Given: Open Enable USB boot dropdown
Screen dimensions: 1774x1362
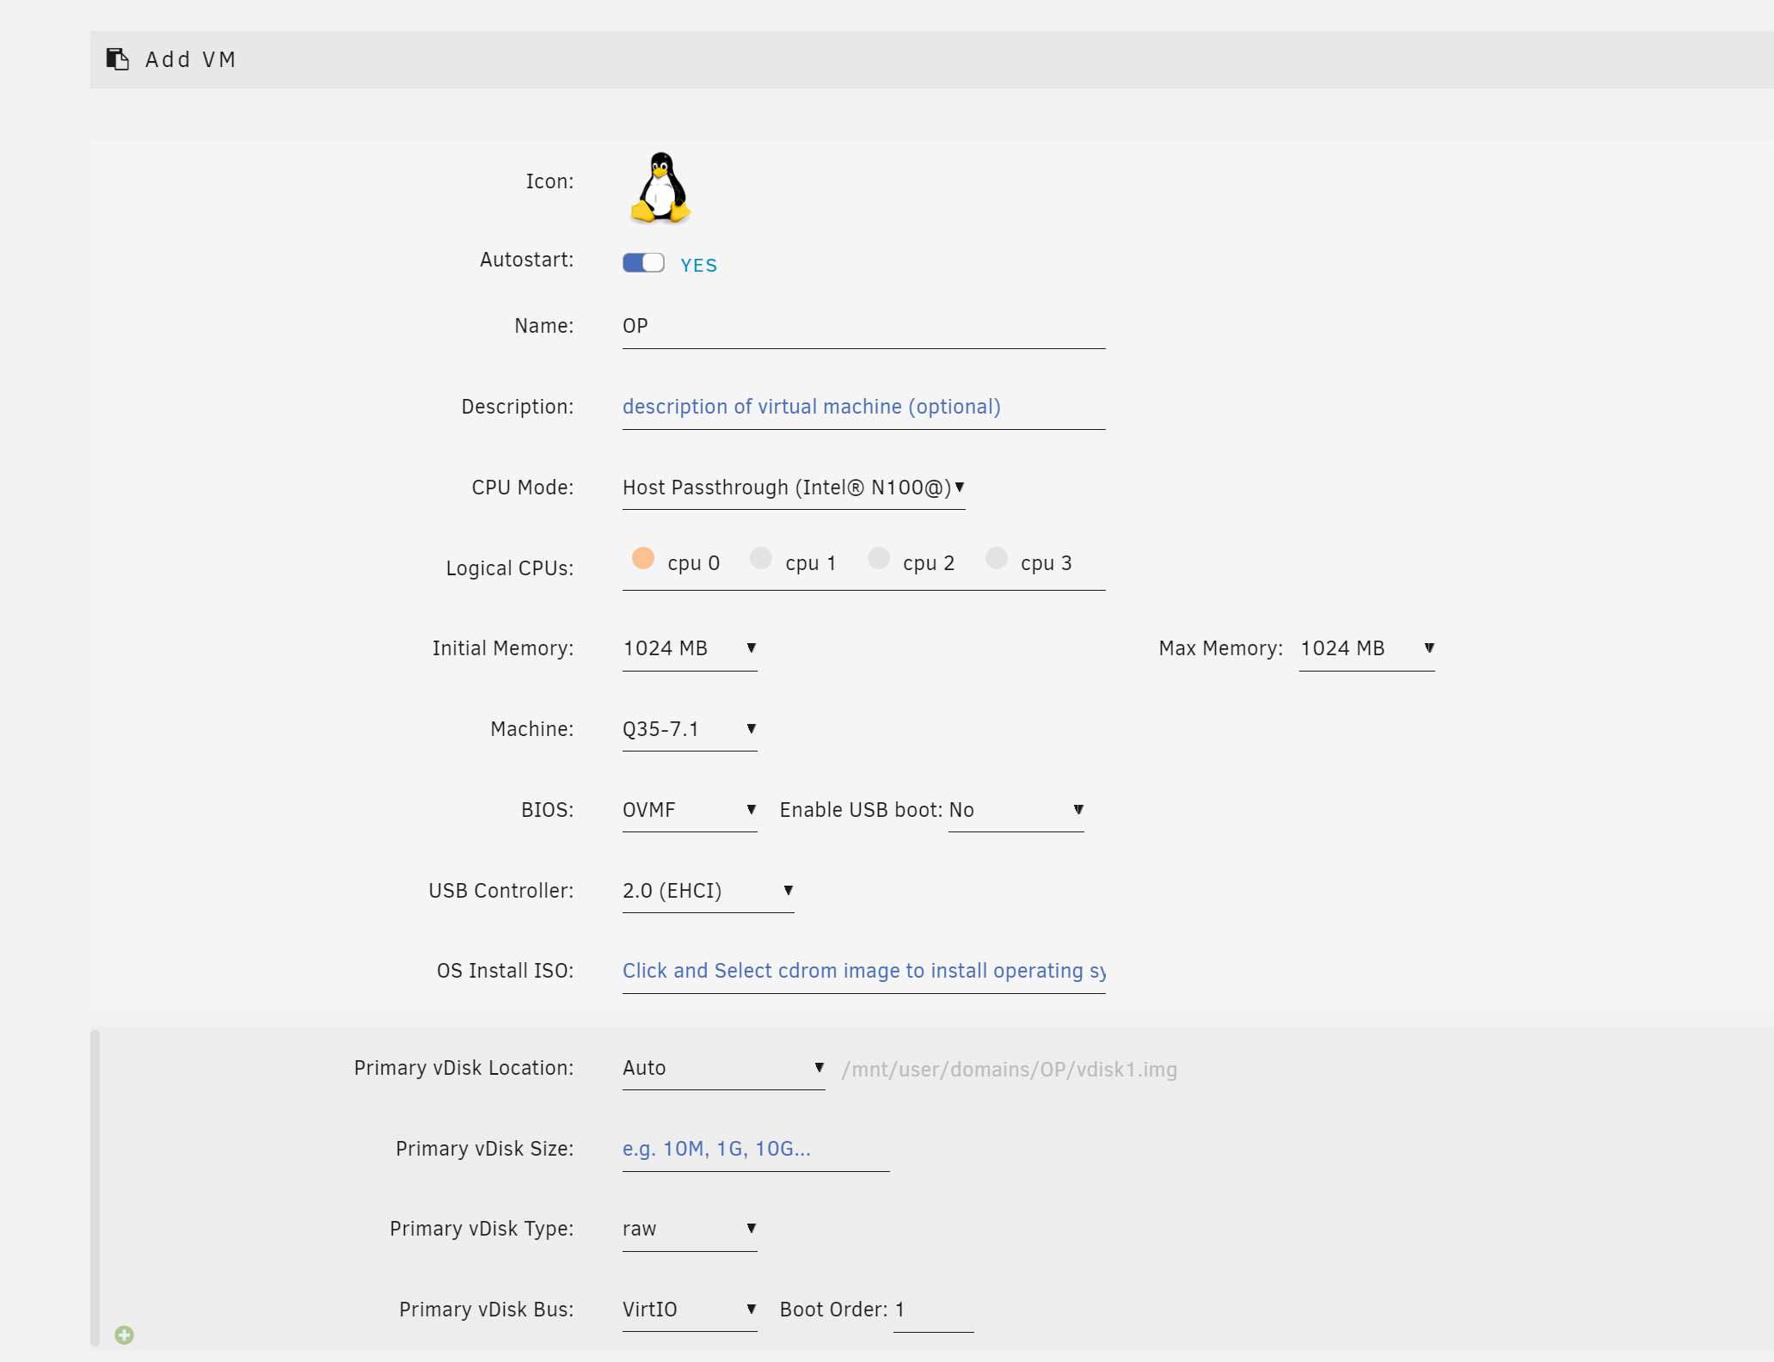Looking at the screenshot, I should pyautogui.click(x=1016, y=810).
